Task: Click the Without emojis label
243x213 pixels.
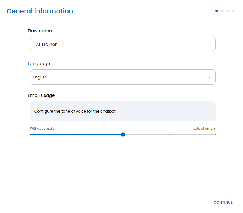Action: click(x=42, y=129)
